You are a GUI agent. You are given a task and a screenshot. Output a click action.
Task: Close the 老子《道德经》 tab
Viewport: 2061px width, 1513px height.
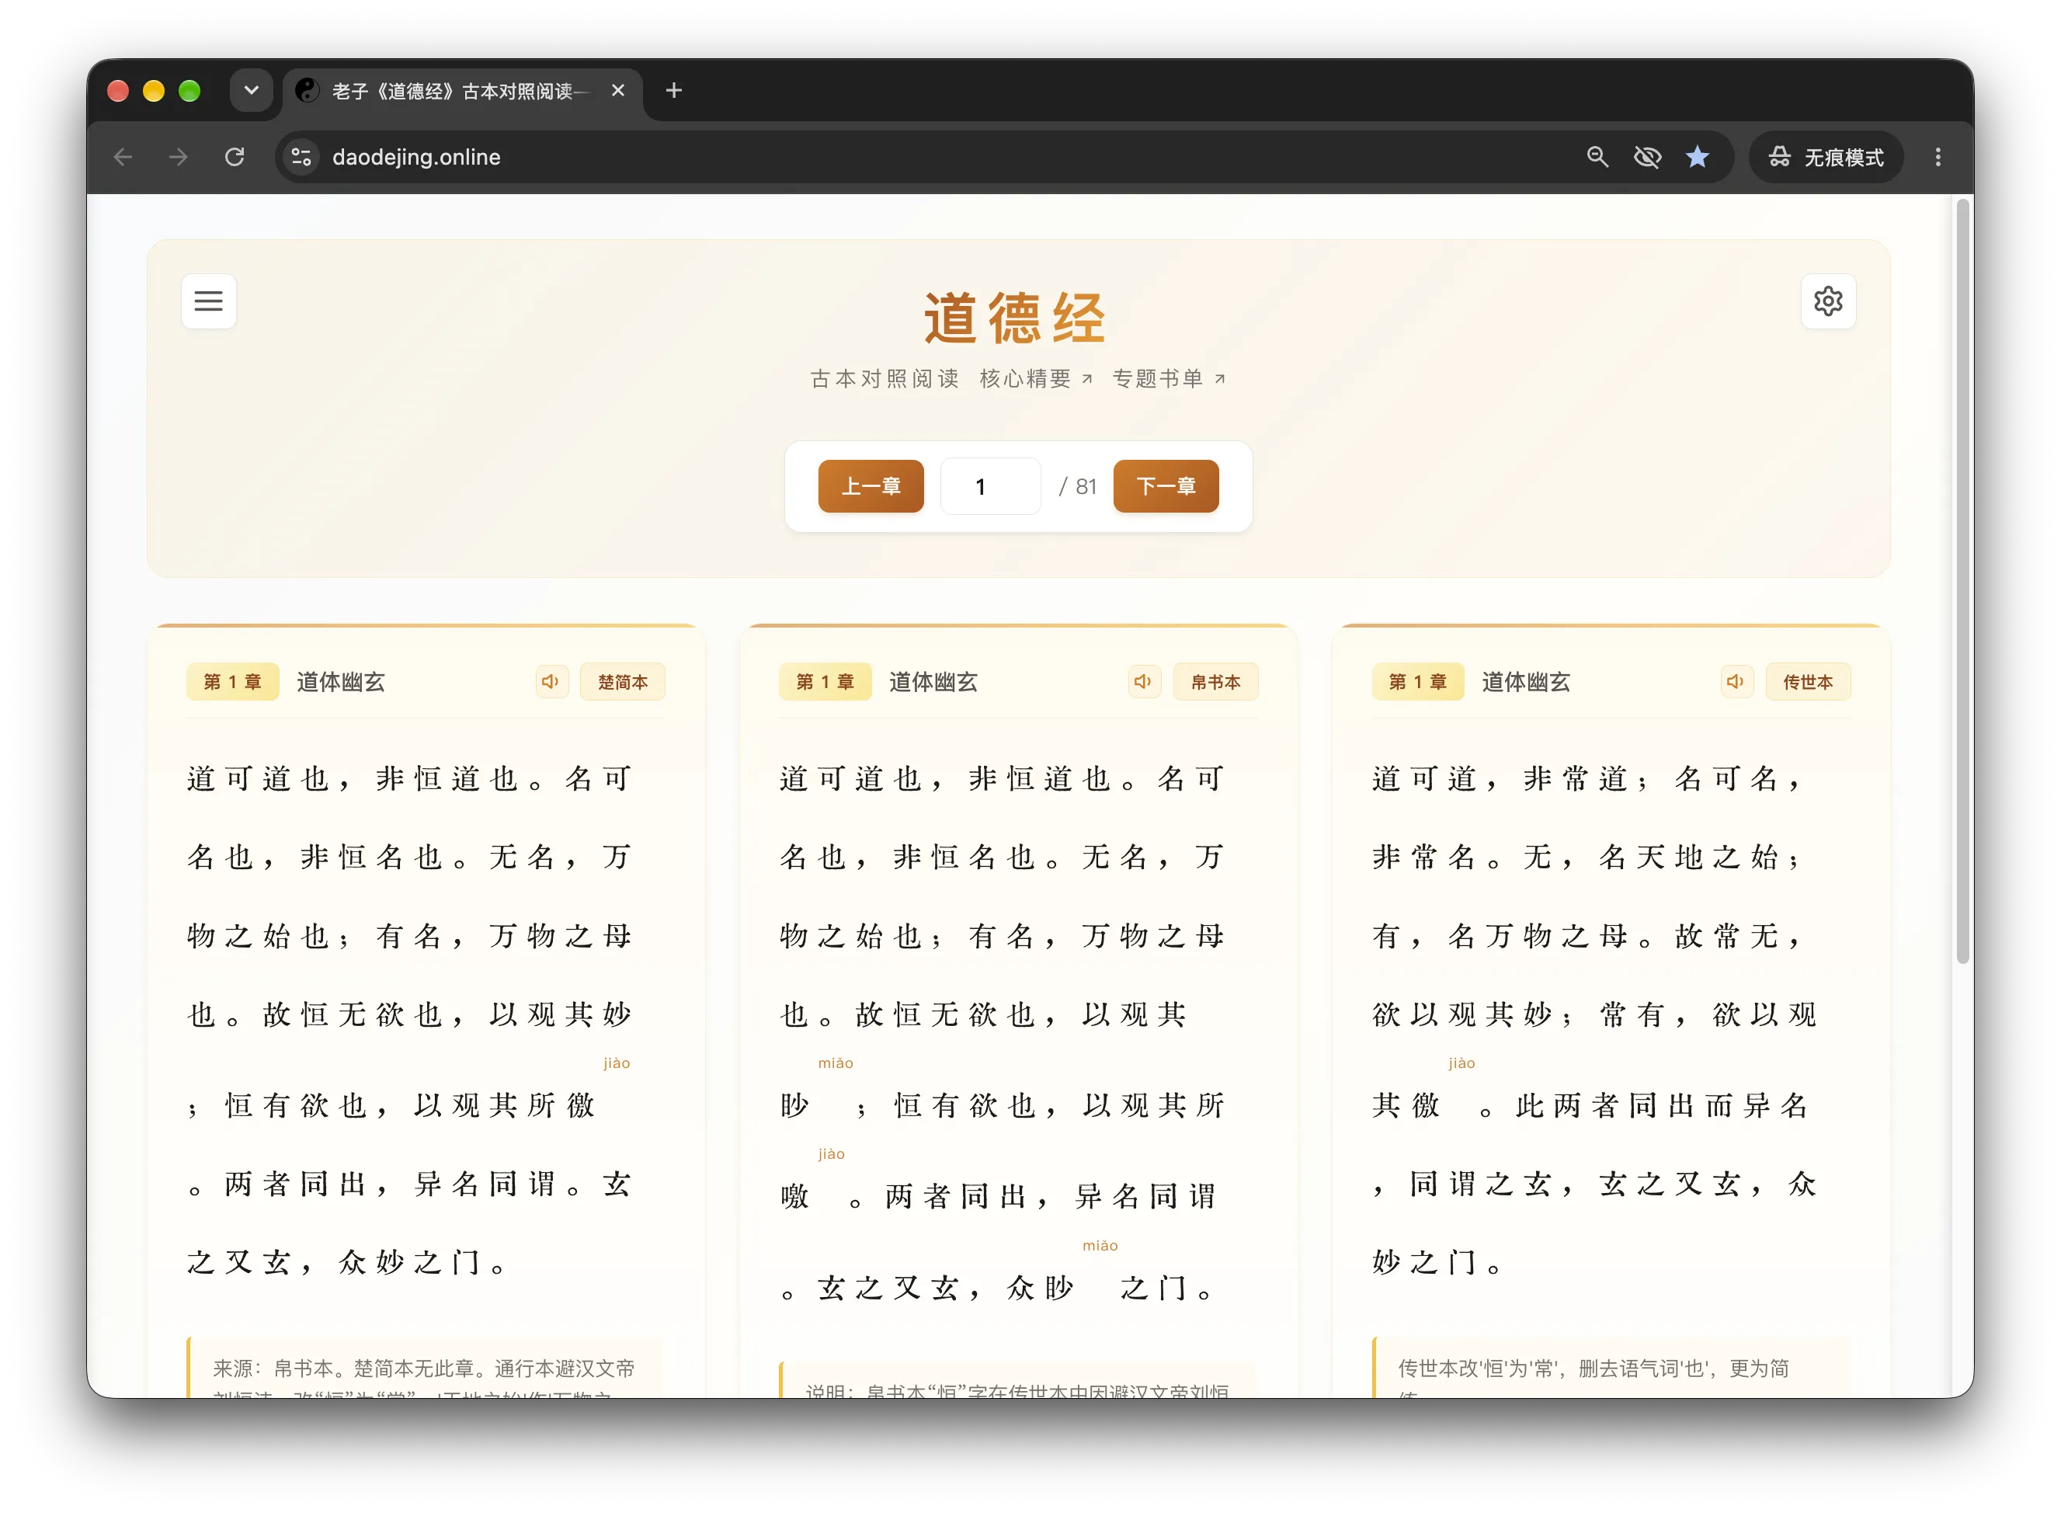[x=618, y=91]
